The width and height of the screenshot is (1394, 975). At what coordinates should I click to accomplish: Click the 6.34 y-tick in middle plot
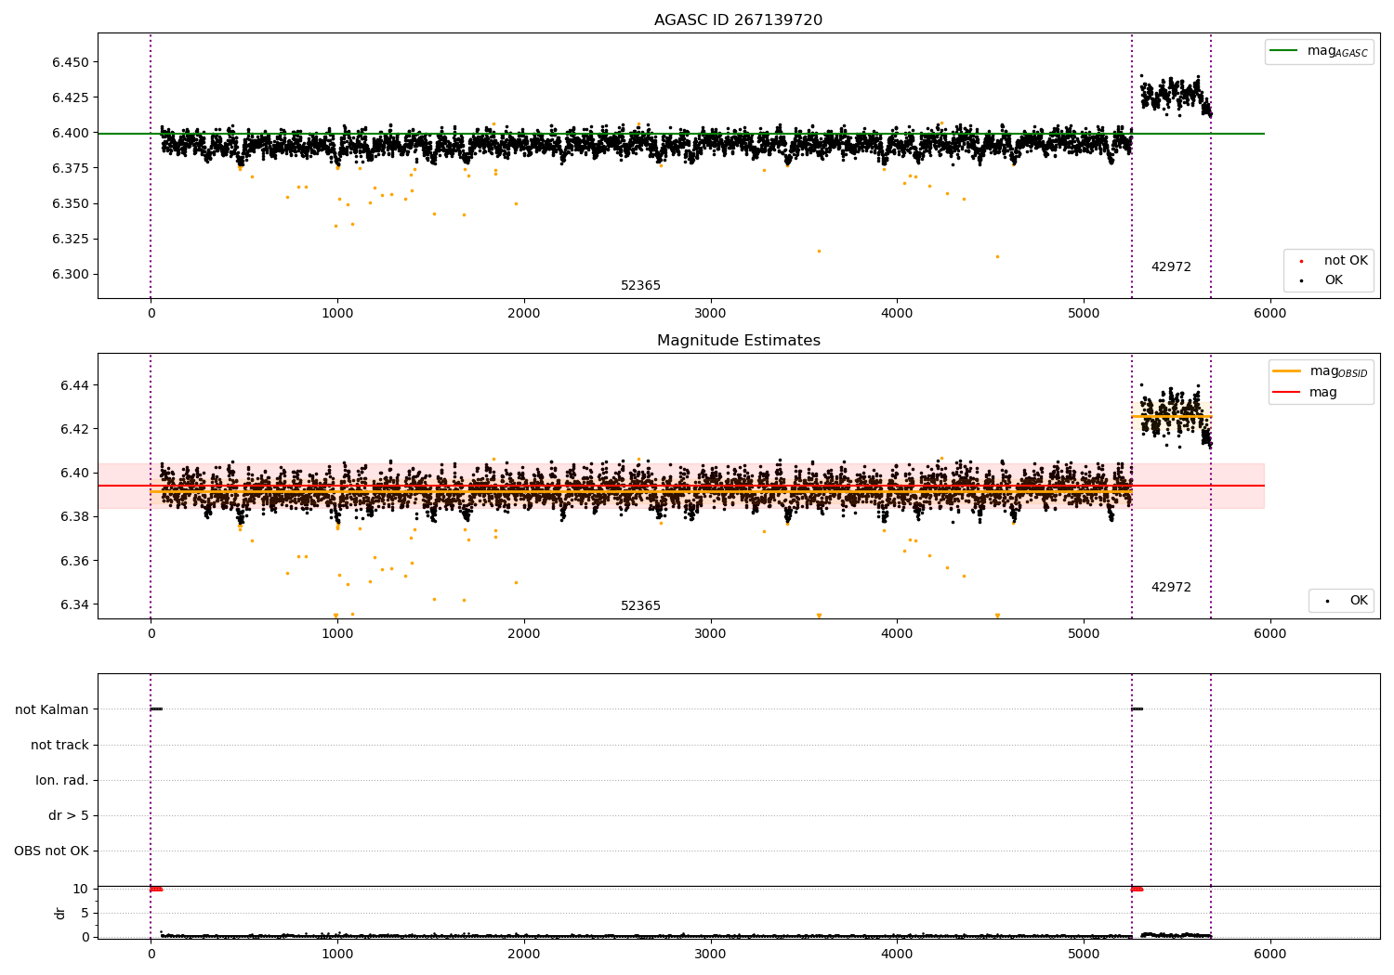[x=74, y=604]
